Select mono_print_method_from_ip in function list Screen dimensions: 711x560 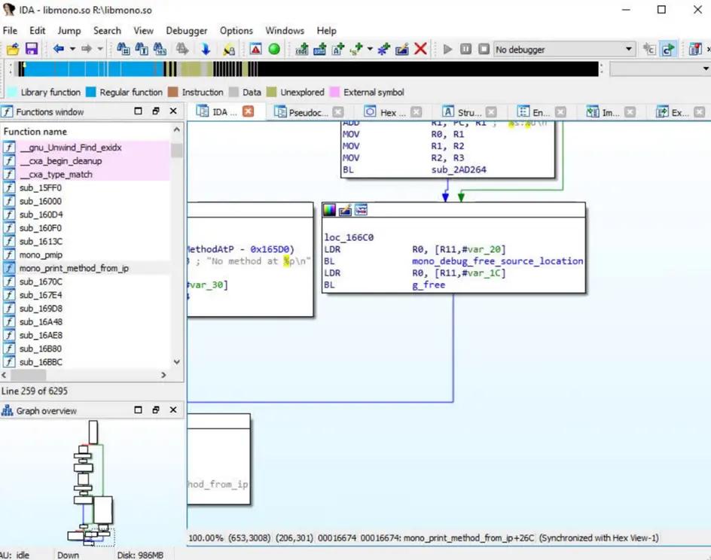pyautogui.click(x=74, y=268)
